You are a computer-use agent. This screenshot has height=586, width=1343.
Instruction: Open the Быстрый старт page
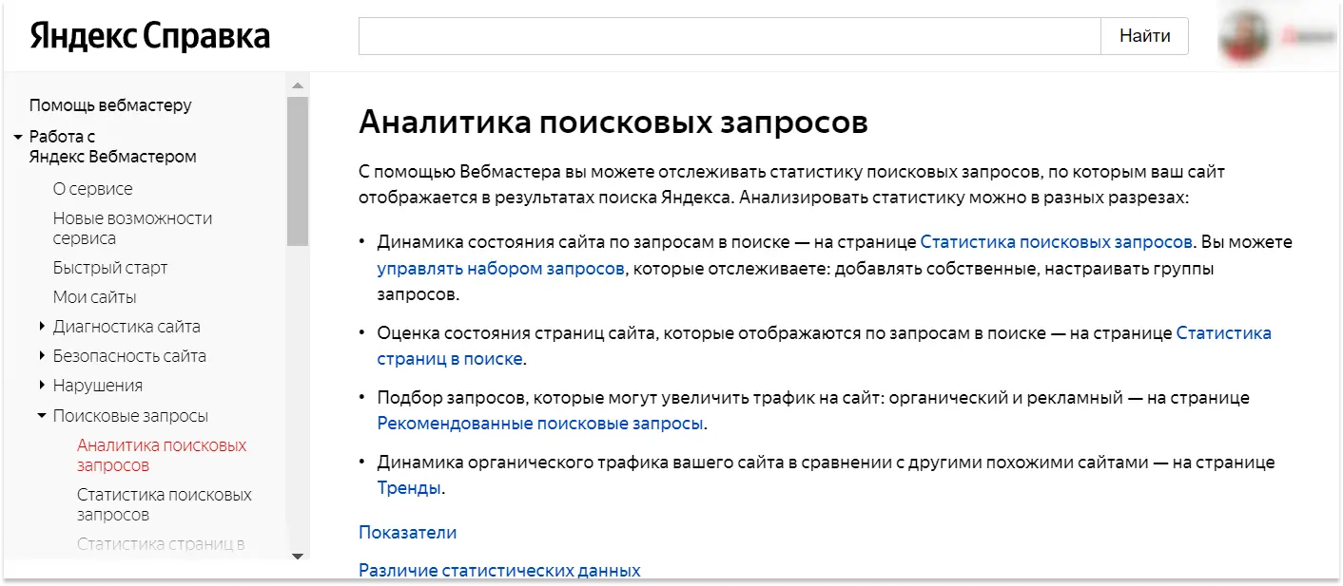pyautogui.click(x=110, y=268)
